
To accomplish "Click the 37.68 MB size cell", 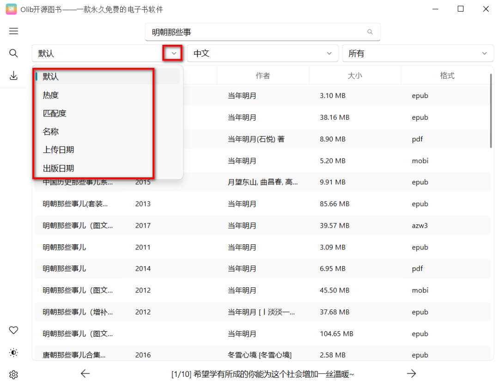I will pos(335,312).
